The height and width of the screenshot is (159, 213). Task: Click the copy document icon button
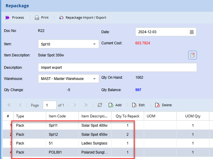tap(192, 55)
